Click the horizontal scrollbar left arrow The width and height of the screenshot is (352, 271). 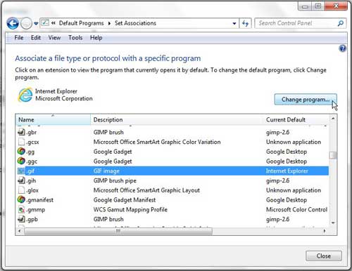click(x=20, y=231)
